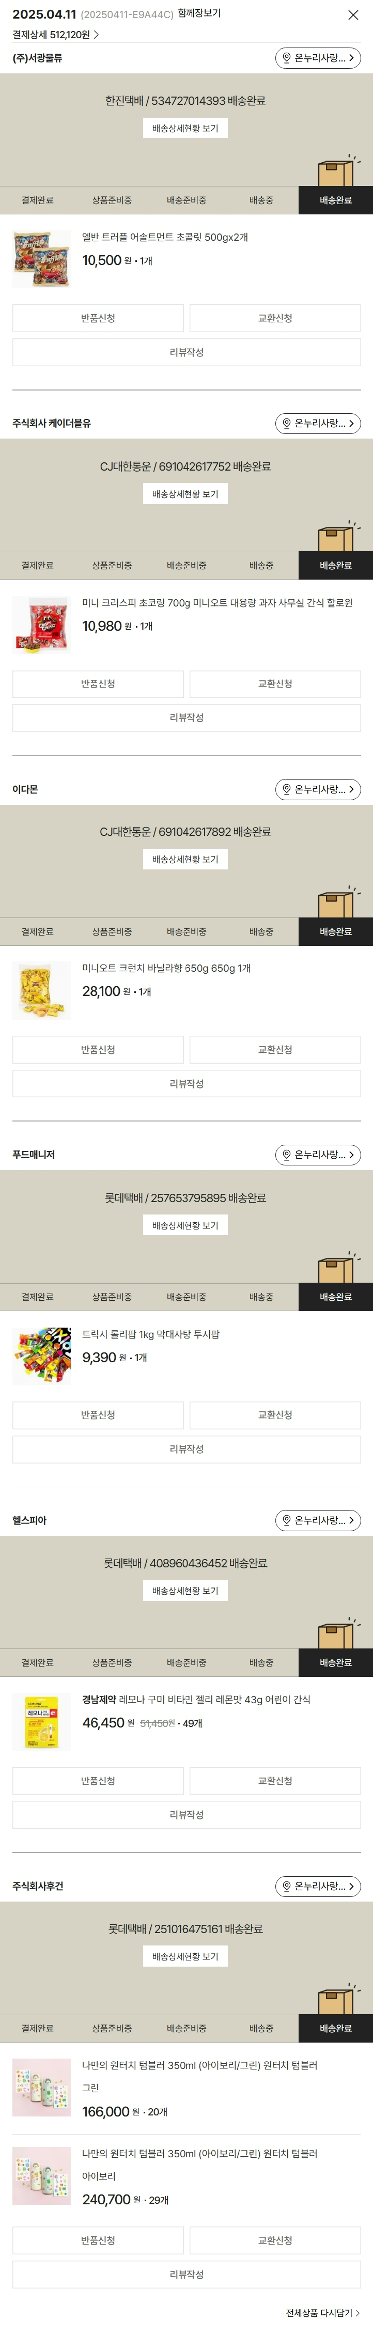This screenshot has height=2327, width=373.
Task: Open the 원터치 텀블러 아이보리 product title
Action: tap(199, 2154)
